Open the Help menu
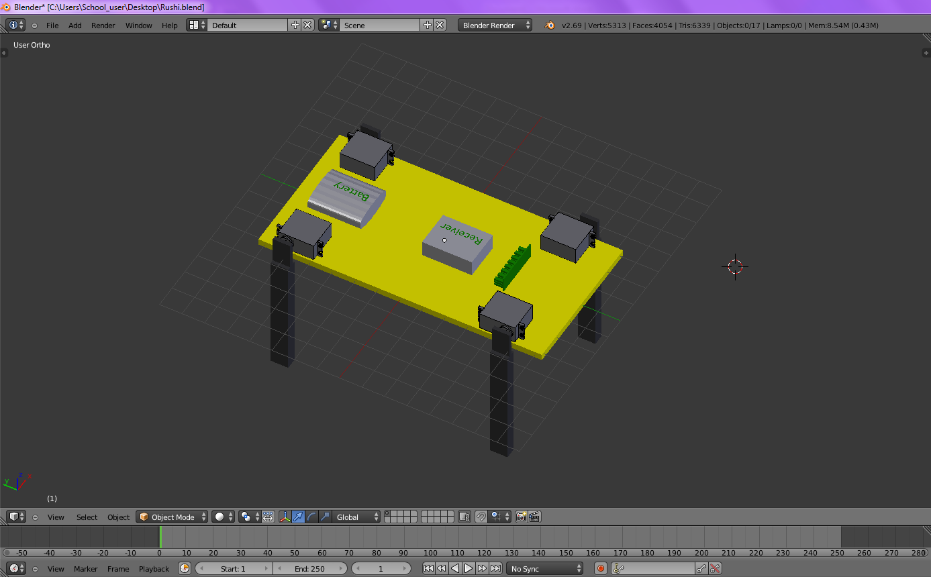 170,25
